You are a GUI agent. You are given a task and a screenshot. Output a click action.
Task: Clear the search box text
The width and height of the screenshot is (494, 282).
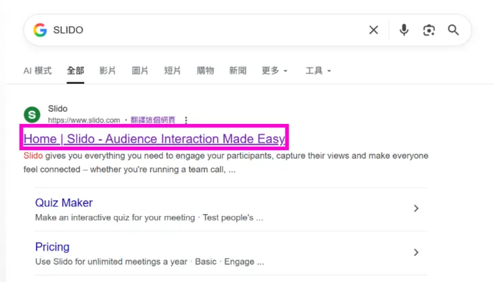coord(374,30)
